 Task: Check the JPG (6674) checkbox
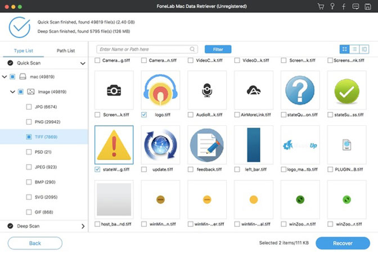pyautogui.click(x=29, y=106)
